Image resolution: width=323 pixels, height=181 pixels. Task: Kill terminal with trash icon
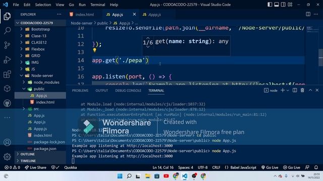click(x=302, y=90)
